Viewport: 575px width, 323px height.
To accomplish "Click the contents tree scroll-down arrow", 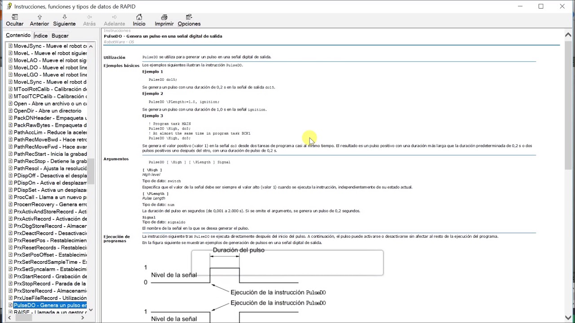I will 91,310.
